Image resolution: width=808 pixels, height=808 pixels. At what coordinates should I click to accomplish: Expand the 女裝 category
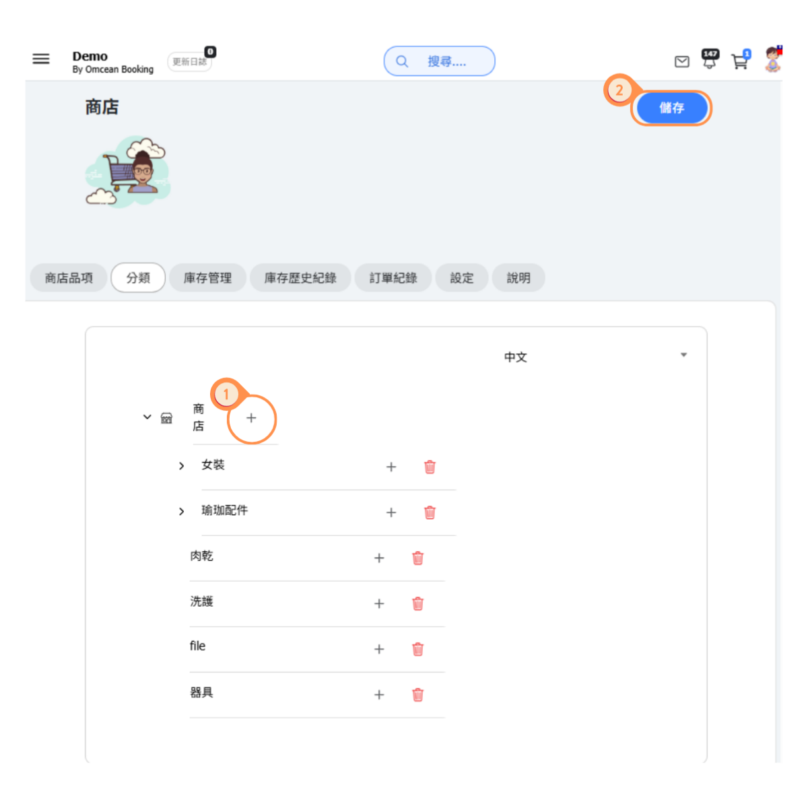pyautogui.click(x=181, y=466)
